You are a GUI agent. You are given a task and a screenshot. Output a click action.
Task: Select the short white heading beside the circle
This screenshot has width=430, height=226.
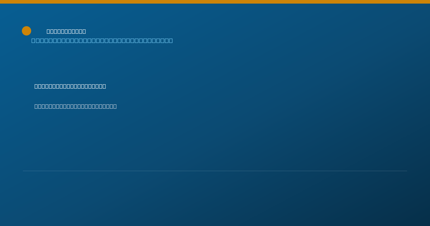tap(66, 31)
